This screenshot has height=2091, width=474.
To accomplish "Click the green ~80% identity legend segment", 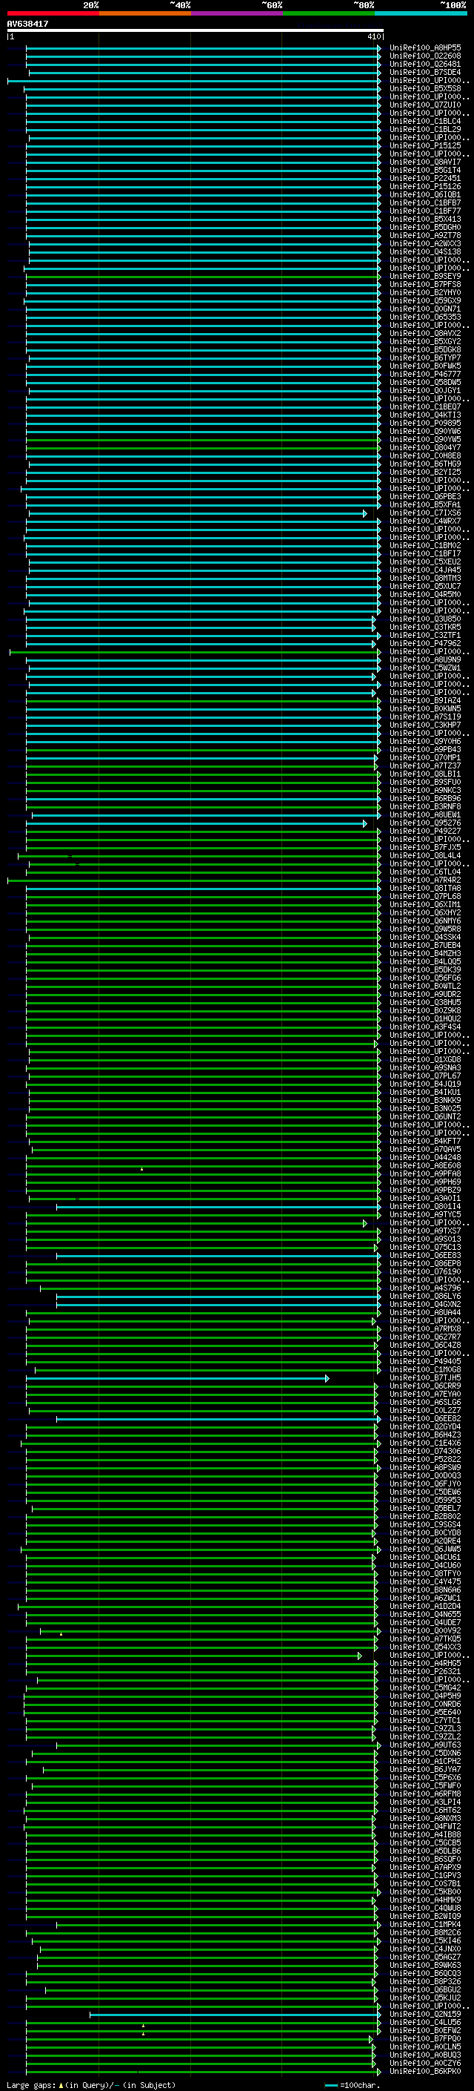I will click(328, 13).
